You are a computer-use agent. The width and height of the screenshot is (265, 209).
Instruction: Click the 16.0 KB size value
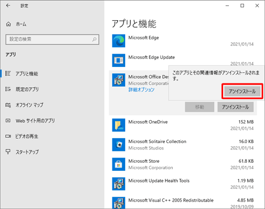[x=246, y=141]
